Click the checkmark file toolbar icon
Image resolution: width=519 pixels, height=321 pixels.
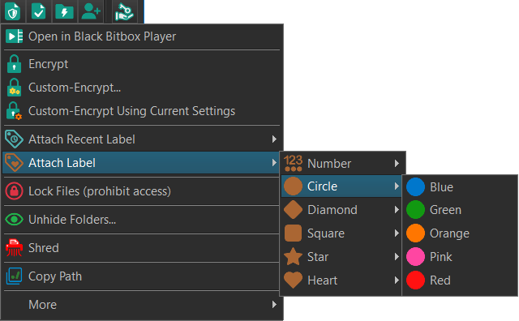38,11
